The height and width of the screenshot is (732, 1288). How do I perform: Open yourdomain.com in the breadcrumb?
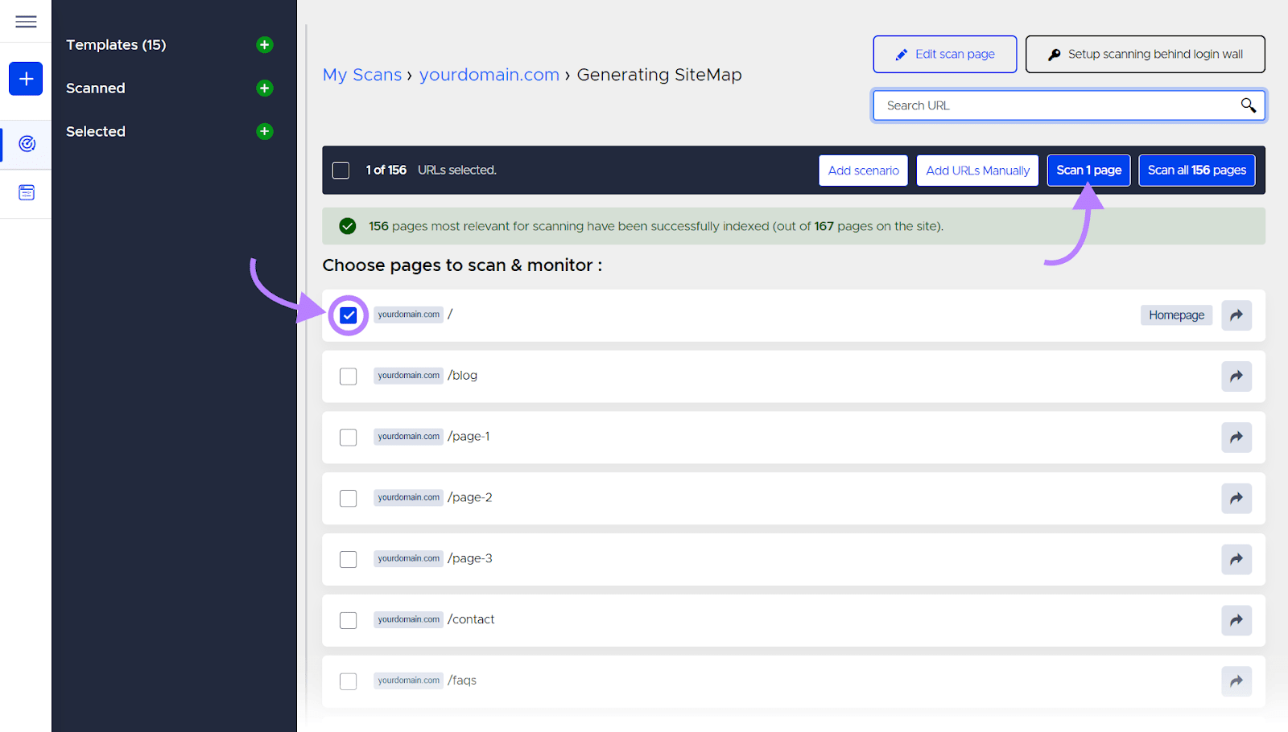click(489, 74)
